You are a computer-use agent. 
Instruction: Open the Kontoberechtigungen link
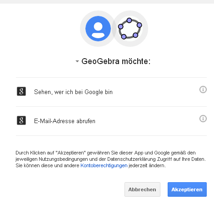[104, 165]
